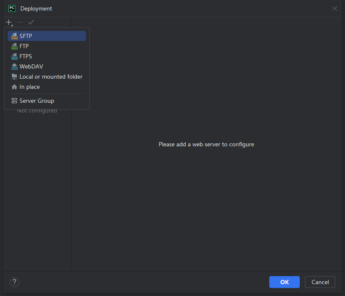This screenshot has width=345, height=296.
Task: Click the remove server minus button
Action: [20, 22]
